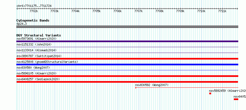The image size is (246, 110).
Task: Select the blue nsv4125808 variant bar
Action: (127, 65)
